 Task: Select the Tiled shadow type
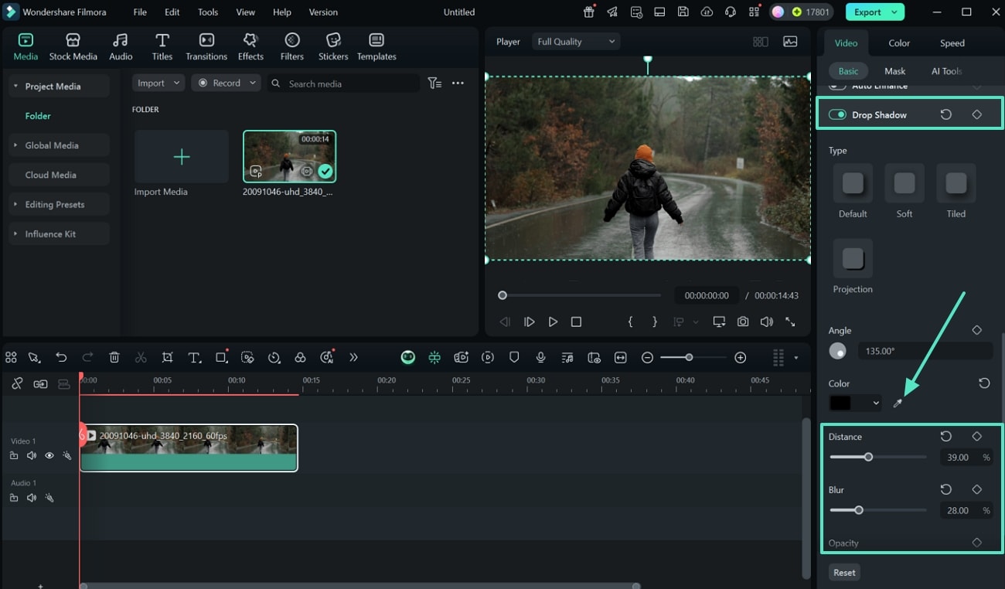(x=956, y=183)
